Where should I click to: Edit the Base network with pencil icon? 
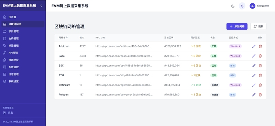tap(254, 56)
